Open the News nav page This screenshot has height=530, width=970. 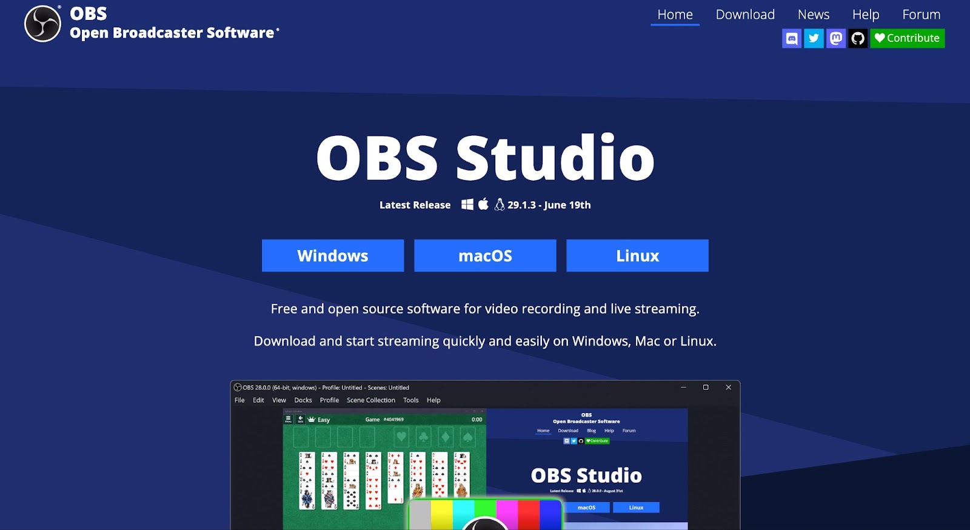click(814, 15)
